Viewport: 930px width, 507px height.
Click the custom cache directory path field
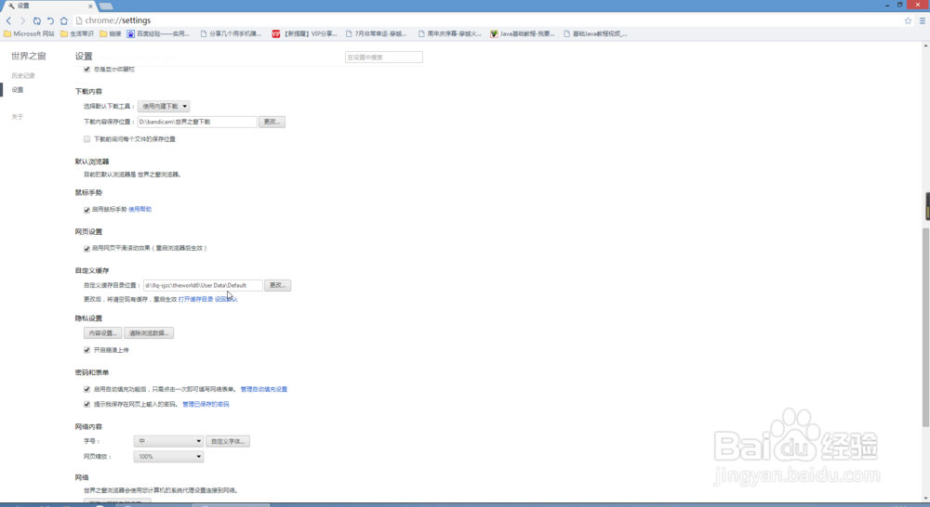[x=202, y=285]
